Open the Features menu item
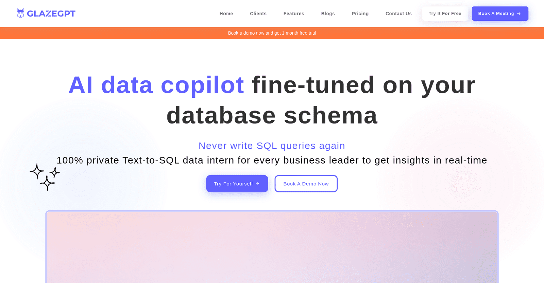The width and height of the screenshot is (544, 283). 294,14
